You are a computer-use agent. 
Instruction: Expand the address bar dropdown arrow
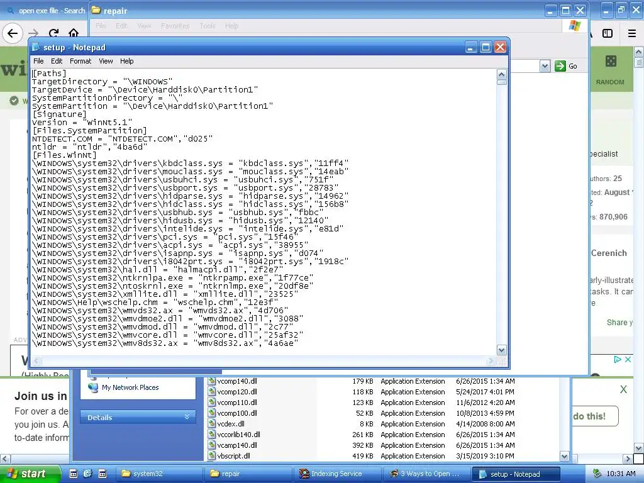(x=545, y=66)
